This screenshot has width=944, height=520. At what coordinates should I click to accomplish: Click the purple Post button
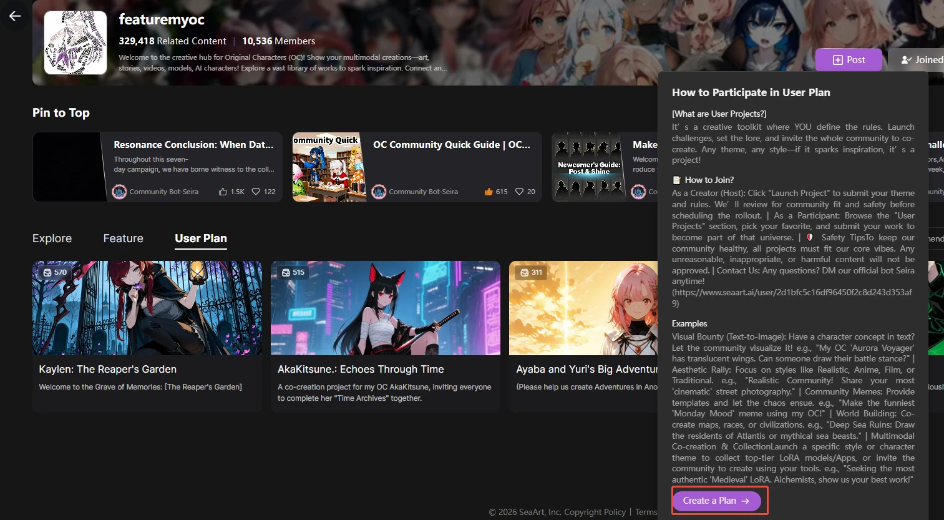[849, 60]
